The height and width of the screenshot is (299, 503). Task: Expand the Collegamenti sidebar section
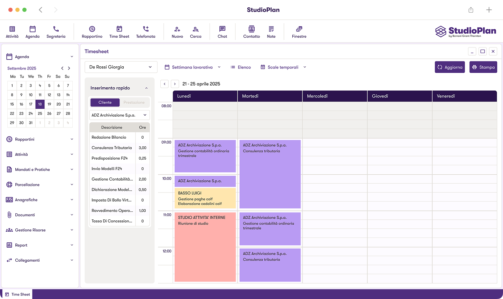click(40, 260)
